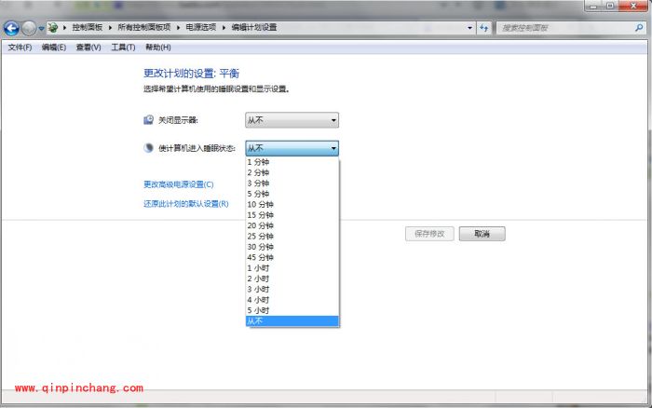
Task: Click the 取消 button
Action: click(x=482, y=234)
